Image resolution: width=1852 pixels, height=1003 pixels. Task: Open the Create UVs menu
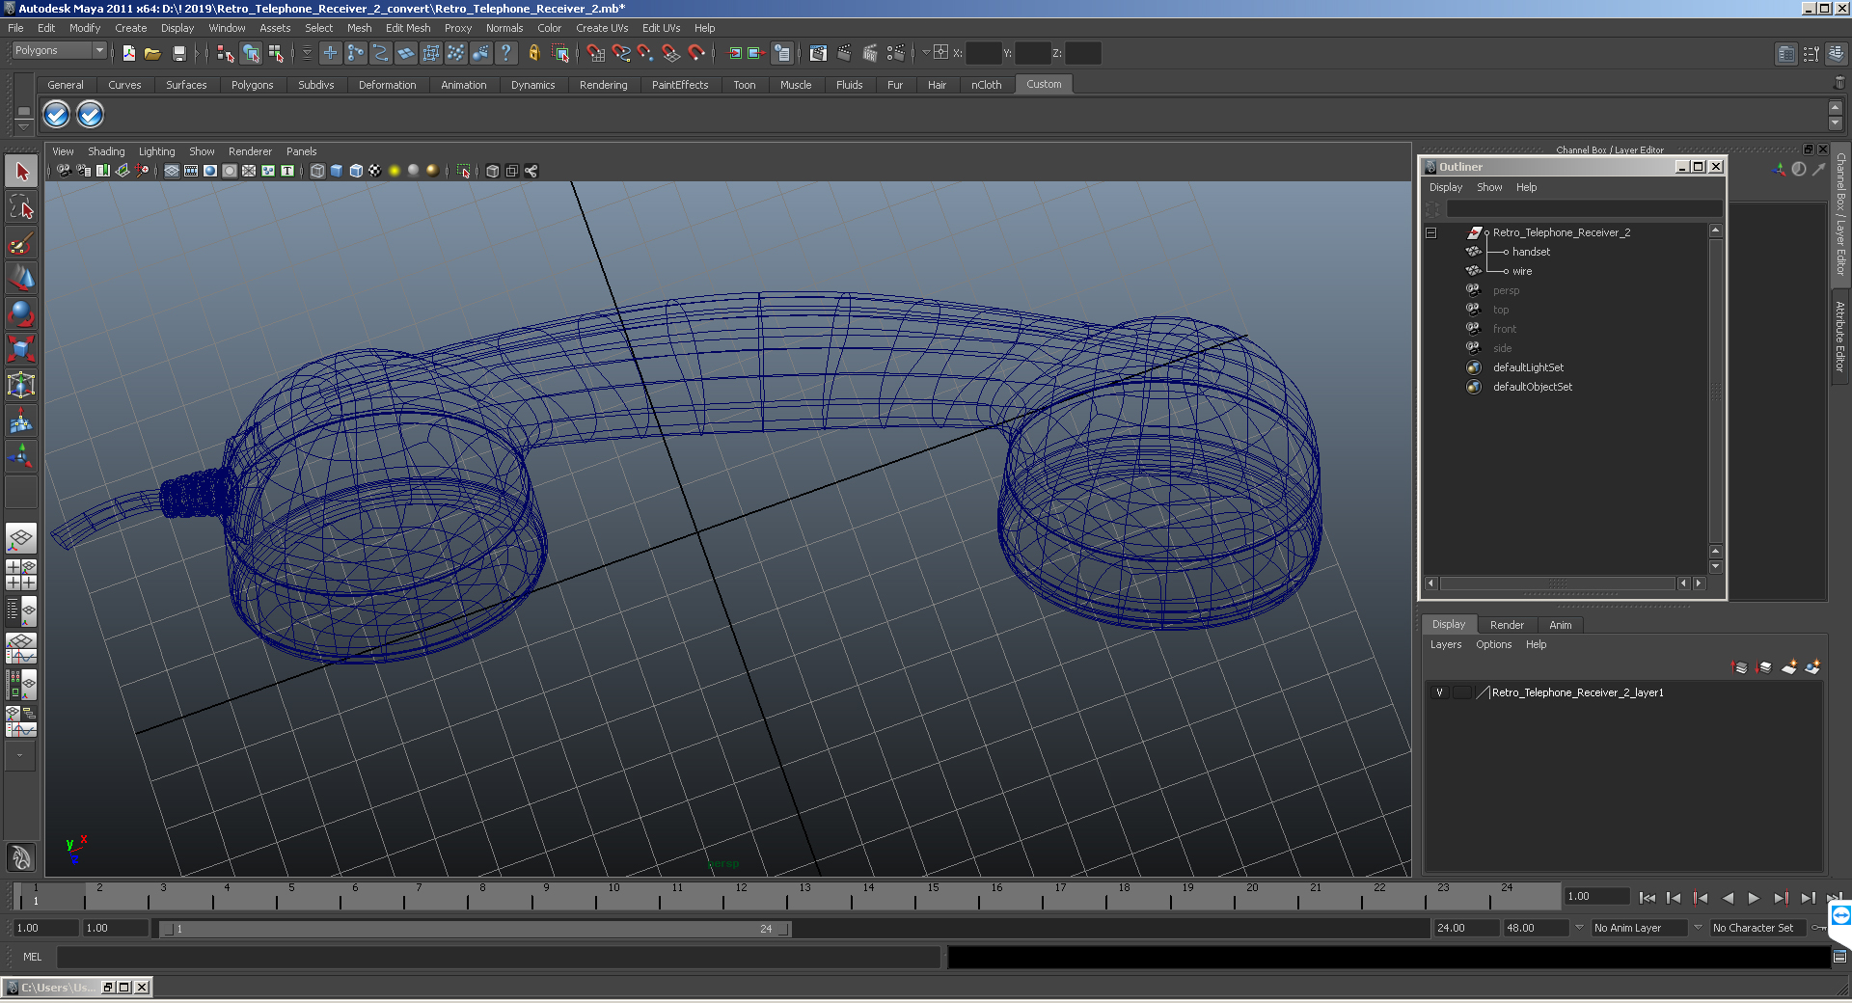[x=602, y=28]
